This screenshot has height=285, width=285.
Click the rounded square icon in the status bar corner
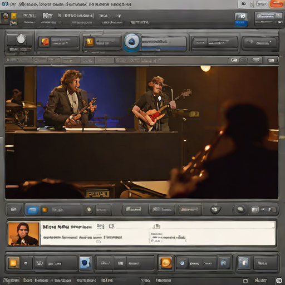pos(279,281)
